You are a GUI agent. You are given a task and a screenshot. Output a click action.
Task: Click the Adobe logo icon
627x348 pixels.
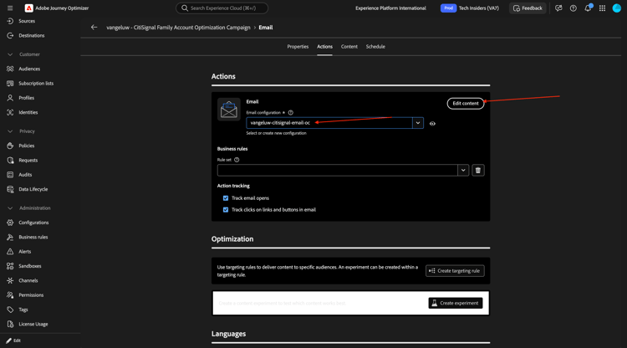[x=28, y=8]
